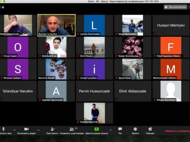Select Ilkin Orucov's photo tile
The image size is (190, 142).
(94, 47)
